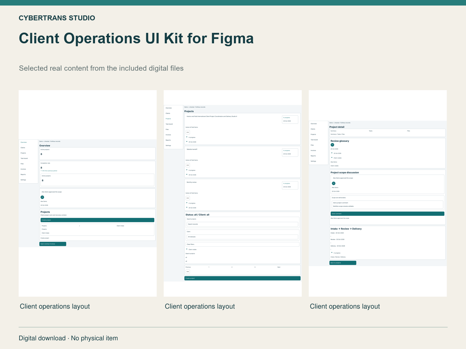Click the 'Status: all / Client: all' heading
The image size is (466, 349).
197,215
